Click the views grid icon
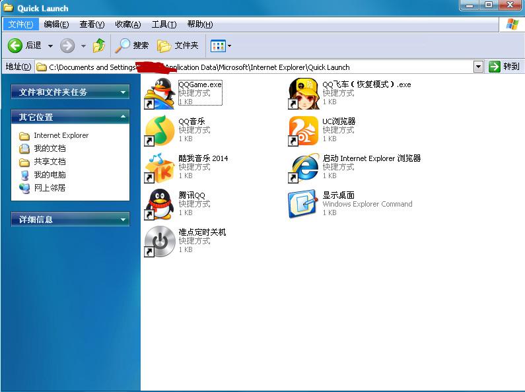This screenshot has width=525, height=392. pos(218,46)
